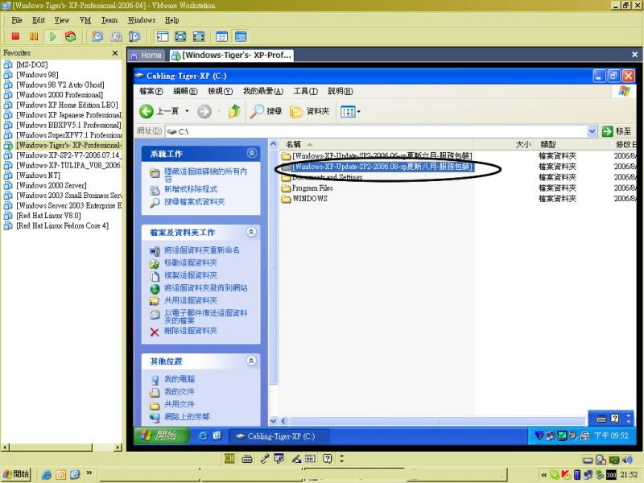Viewport: 644px width, 483px height.
Task: Click the 搜尋檔案或資料夾 link
Action: (194, 202)
